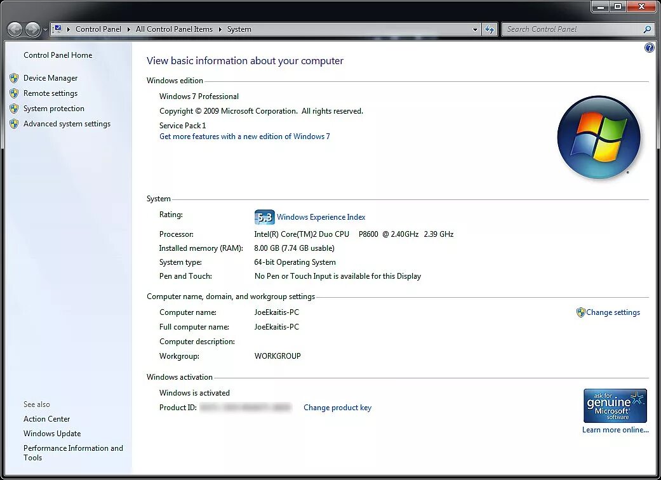Open Advanced system settings link
661x480 pixels.
click(67, 123)
